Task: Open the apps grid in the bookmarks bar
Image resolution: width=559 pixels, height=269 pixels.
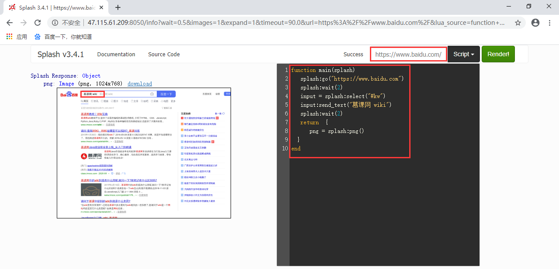Action: pos(17,37)
